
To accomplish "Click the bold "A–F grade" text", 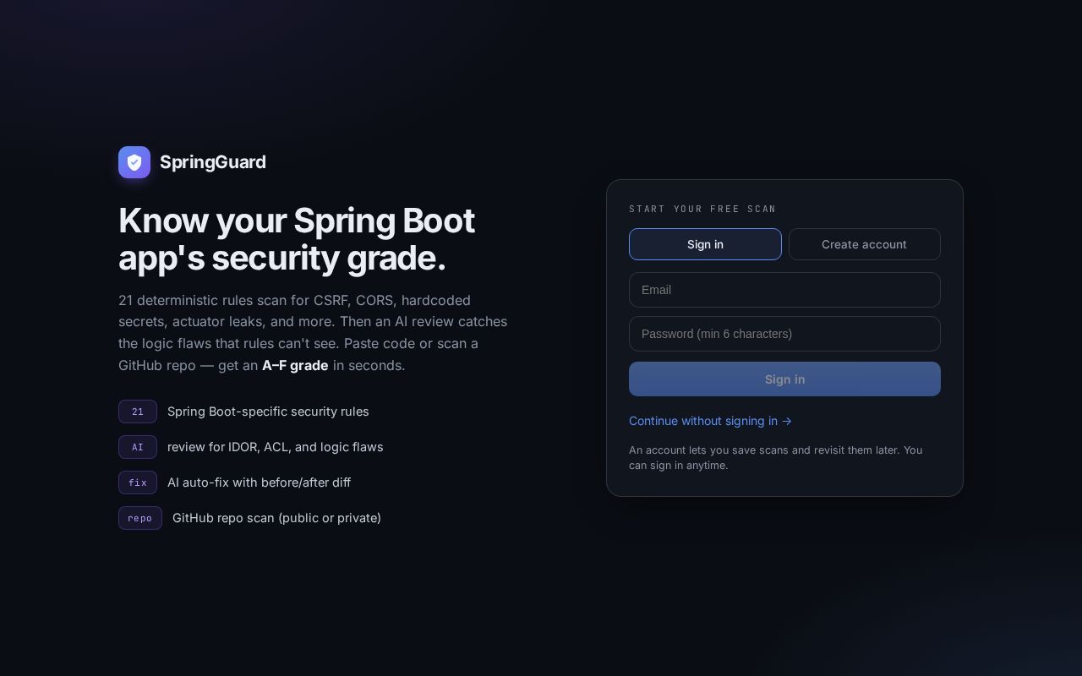I will (295, 365).
